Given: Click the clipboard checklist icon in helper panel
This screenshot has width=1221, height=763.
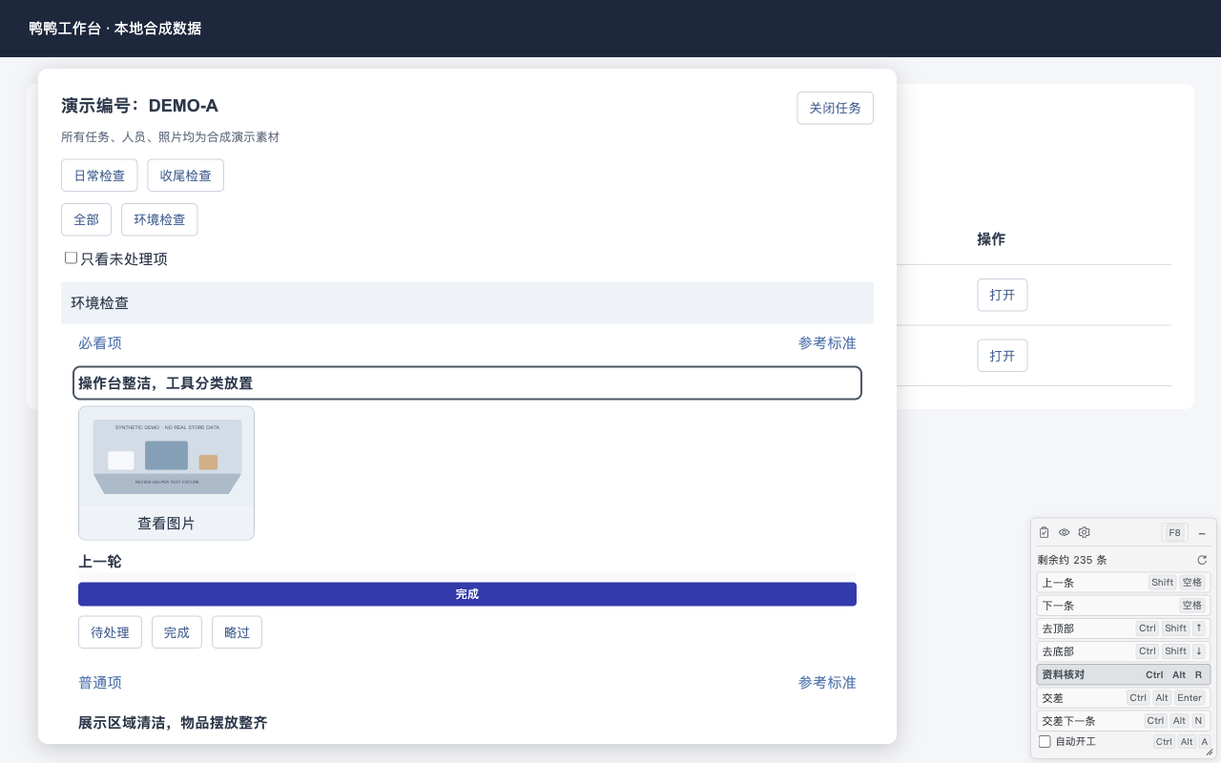Looking at the screenshot, I should coord(1044,532).
